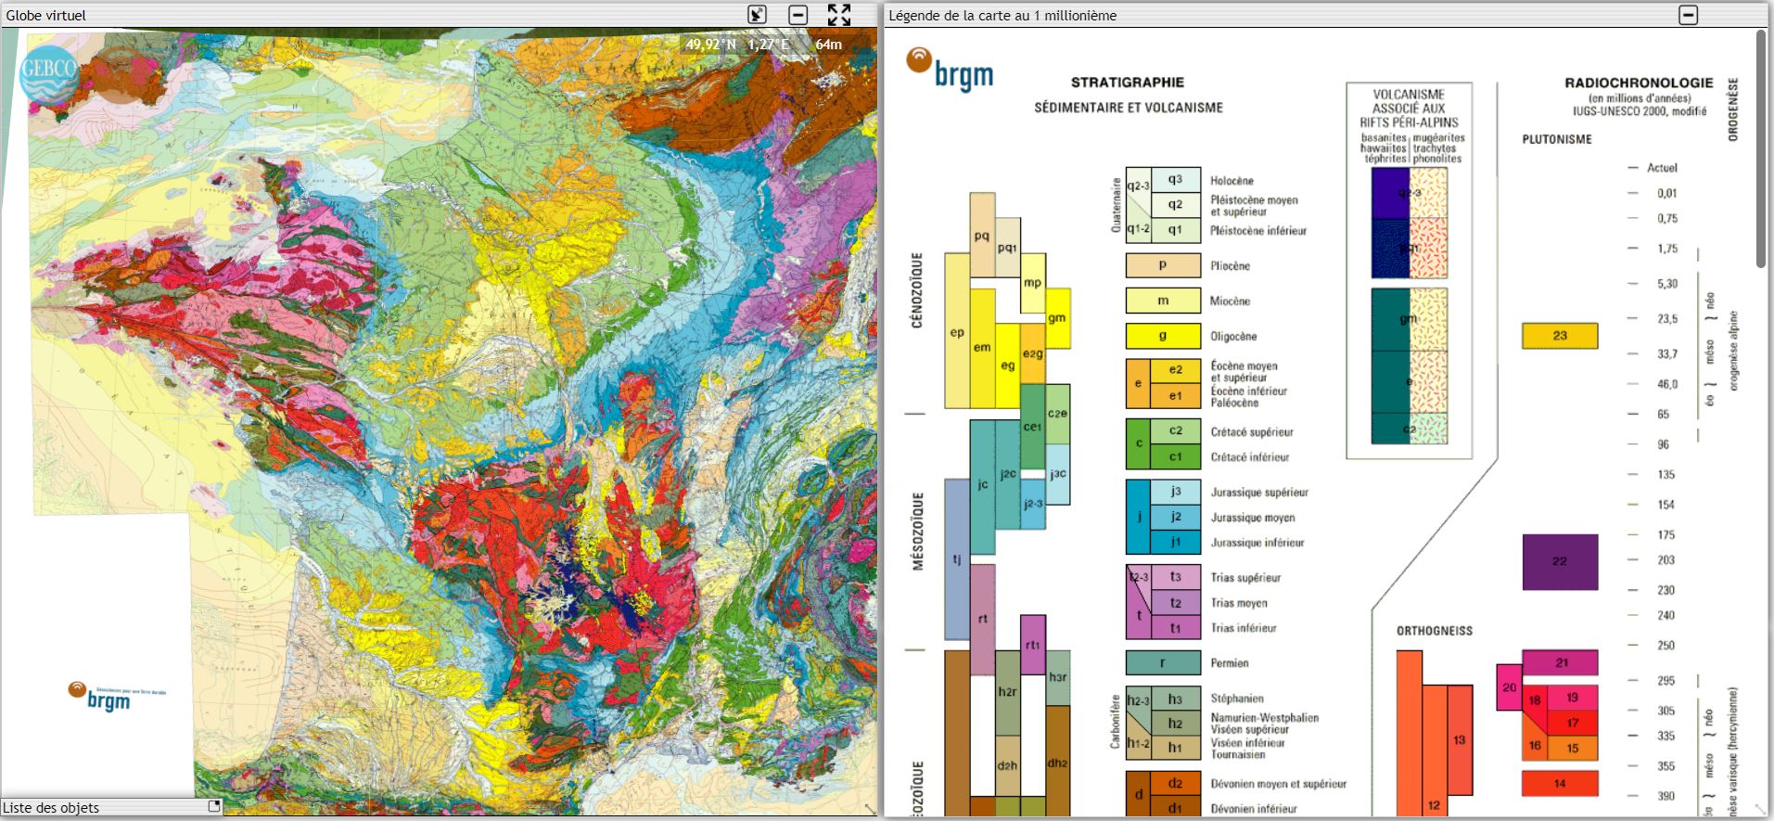Select the ep yellow column swatch
The image size is (1774, 821).
(957, 331)
